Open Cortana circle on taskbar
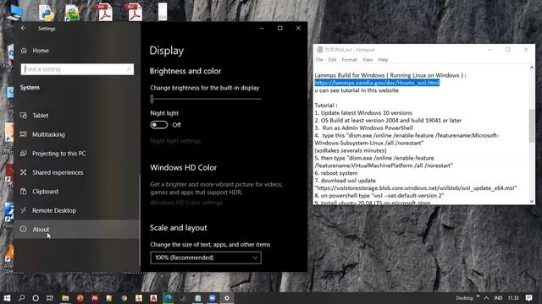The image size is (542, 304). [36, 298]
